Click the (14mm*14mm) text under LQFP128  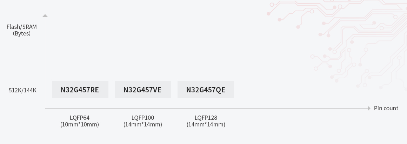206,124
